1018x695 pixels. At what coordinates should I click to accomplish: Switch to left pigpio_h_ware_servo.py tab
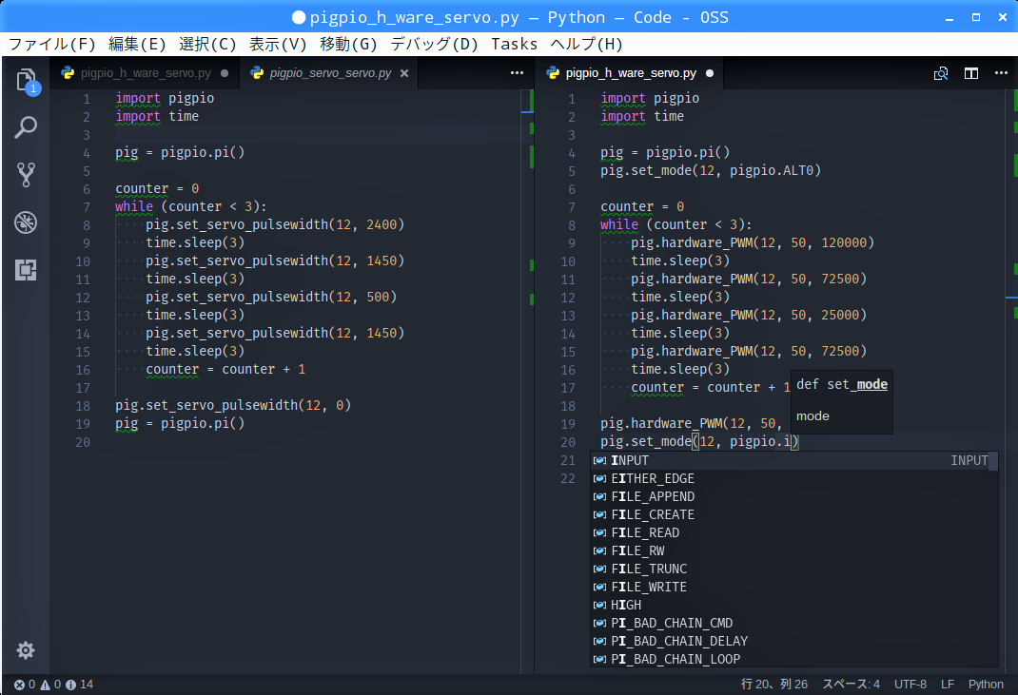[x=145, y=73]
